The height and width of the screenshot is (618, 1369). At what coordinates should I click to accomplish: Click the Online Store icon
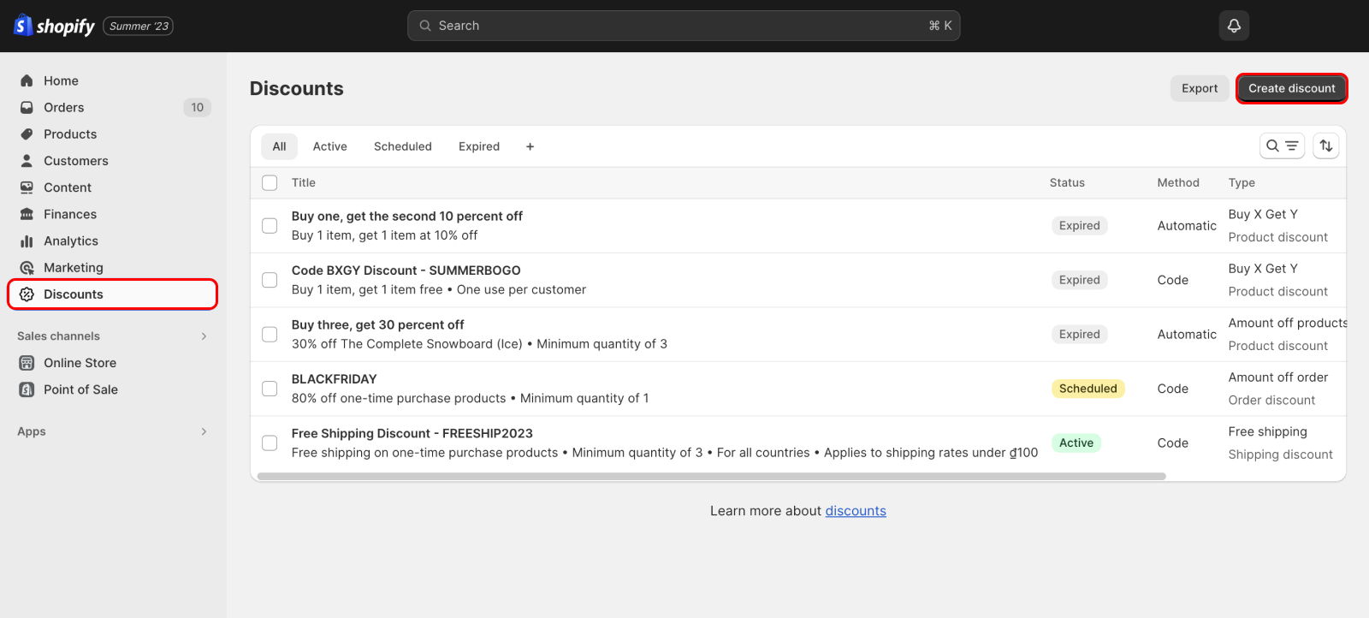[x=27, y=362]
